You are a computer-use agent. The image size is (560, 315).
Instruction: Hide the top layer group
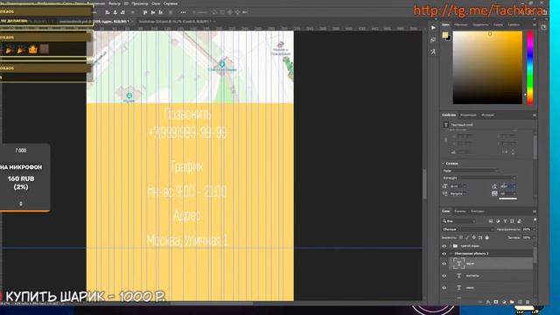(444, 246)
